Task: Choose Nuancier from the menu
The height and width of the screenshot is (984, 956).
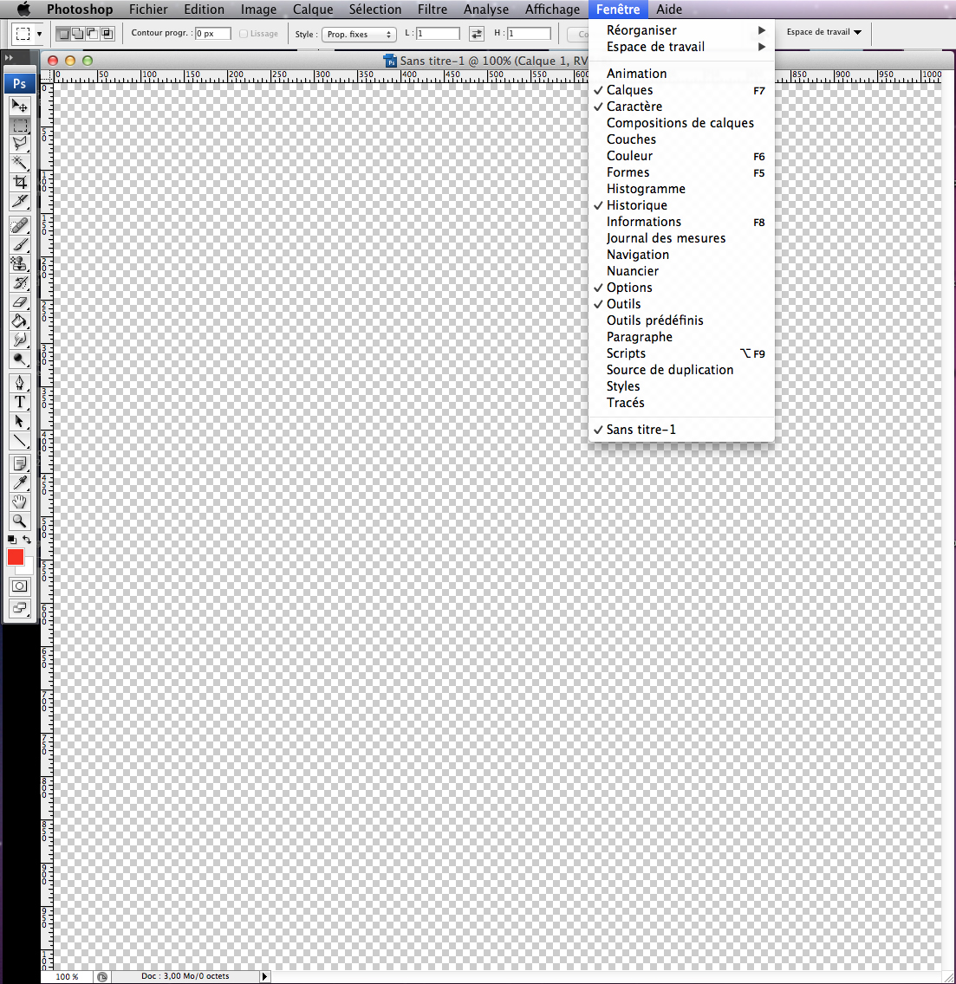Action: click(x=681, y=271)
